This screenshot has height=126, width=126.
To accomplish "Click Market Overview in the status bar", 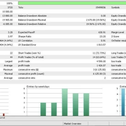I will pyautogui.click(x=72, y=124).
